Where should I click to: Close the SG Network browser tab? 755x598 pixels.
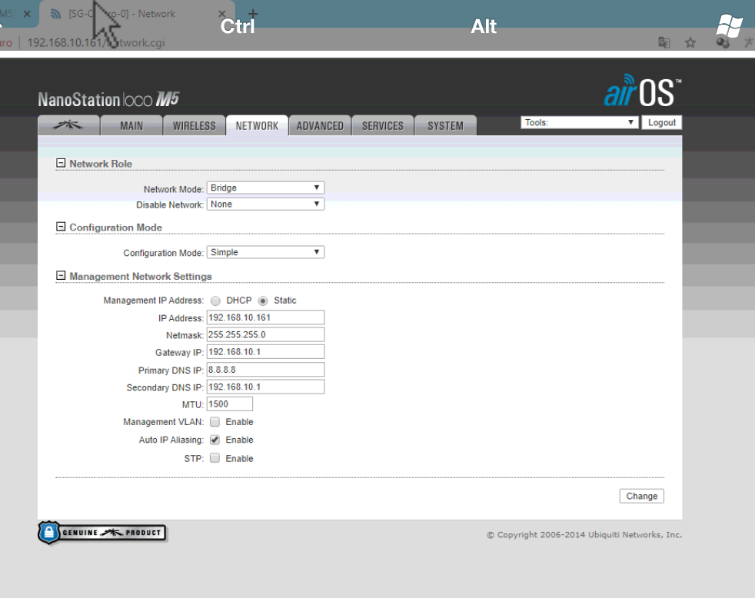coord(221,14)
